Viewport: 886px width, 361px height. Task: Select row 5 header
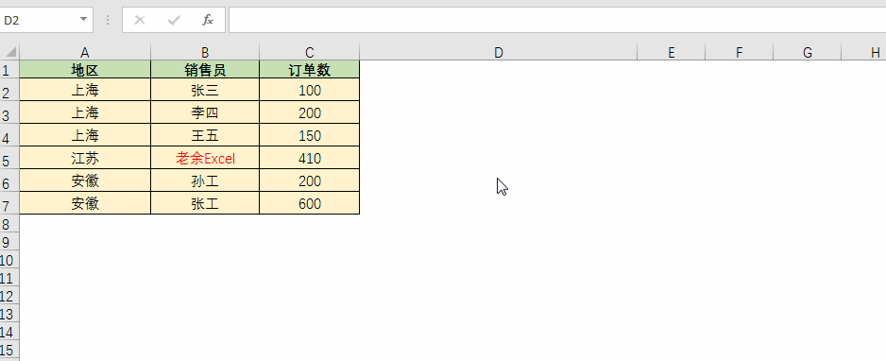(9, 158)
